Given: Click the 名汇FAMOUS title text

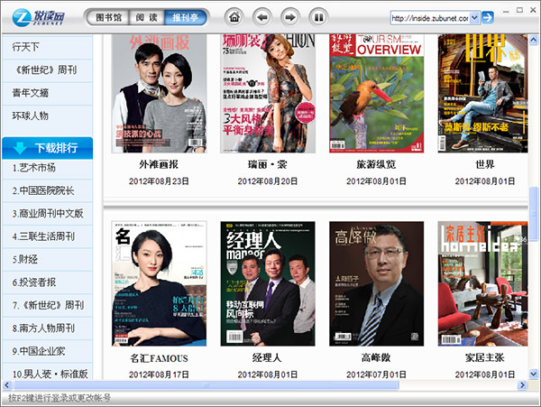Looking at the screenshot, I should pyautogui.click(x=159, y=358).
